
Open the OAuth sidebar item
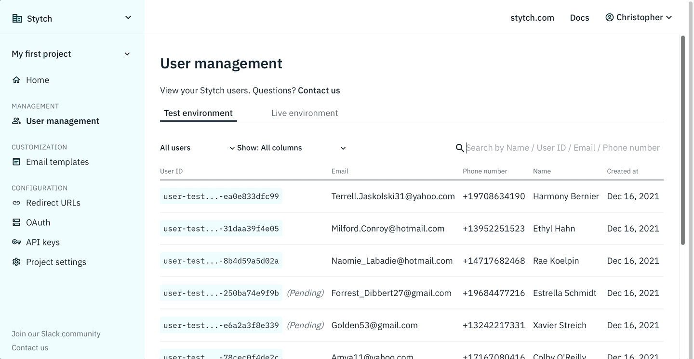pyautogui.click(x=38, y=222)
